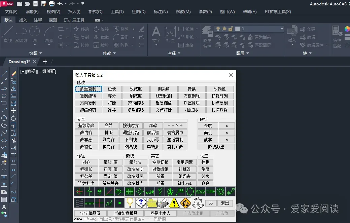This screenshot has height=223, width=350.
Task: Select the Rotate tool in the ribbon
Action: [x=101, y=29]
